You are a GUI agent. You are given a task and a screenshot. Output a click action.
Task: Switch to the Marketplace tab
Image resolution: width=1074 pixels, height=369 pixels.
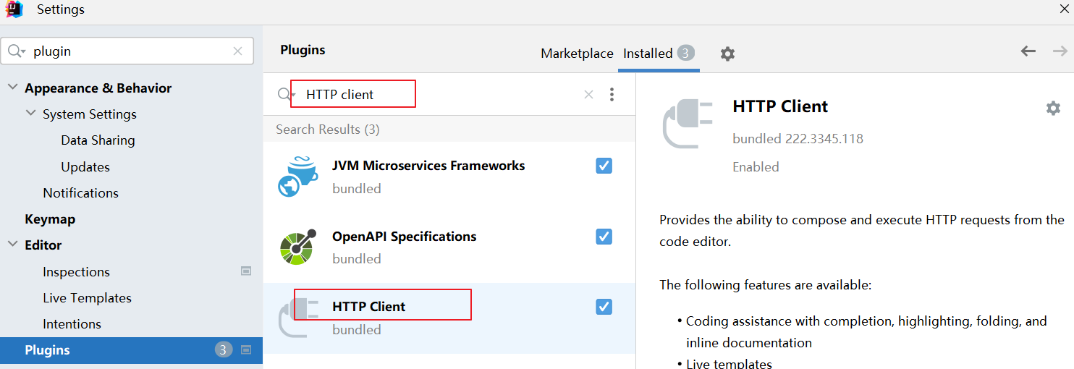[577, 54]
